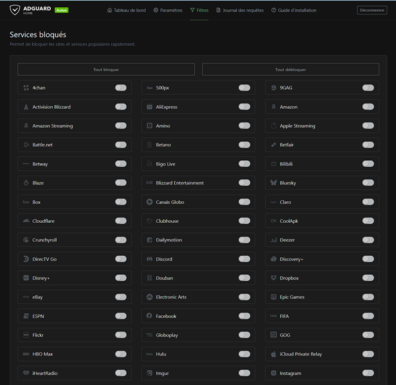The width and height of the screenshot is (396, 385).
Task: Click the DirecTV Go icon
Action: point(26,259)
